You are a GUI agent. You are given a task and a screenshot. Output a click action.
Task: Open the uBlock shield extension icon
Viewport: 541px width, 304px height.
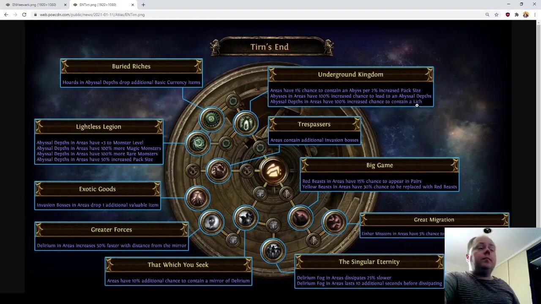tap(508, 14)
